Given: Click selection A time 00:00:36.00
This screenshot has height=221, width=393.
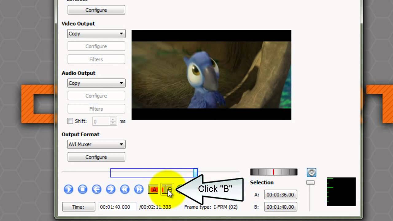Looking at the screenshot, I should 280,195.
